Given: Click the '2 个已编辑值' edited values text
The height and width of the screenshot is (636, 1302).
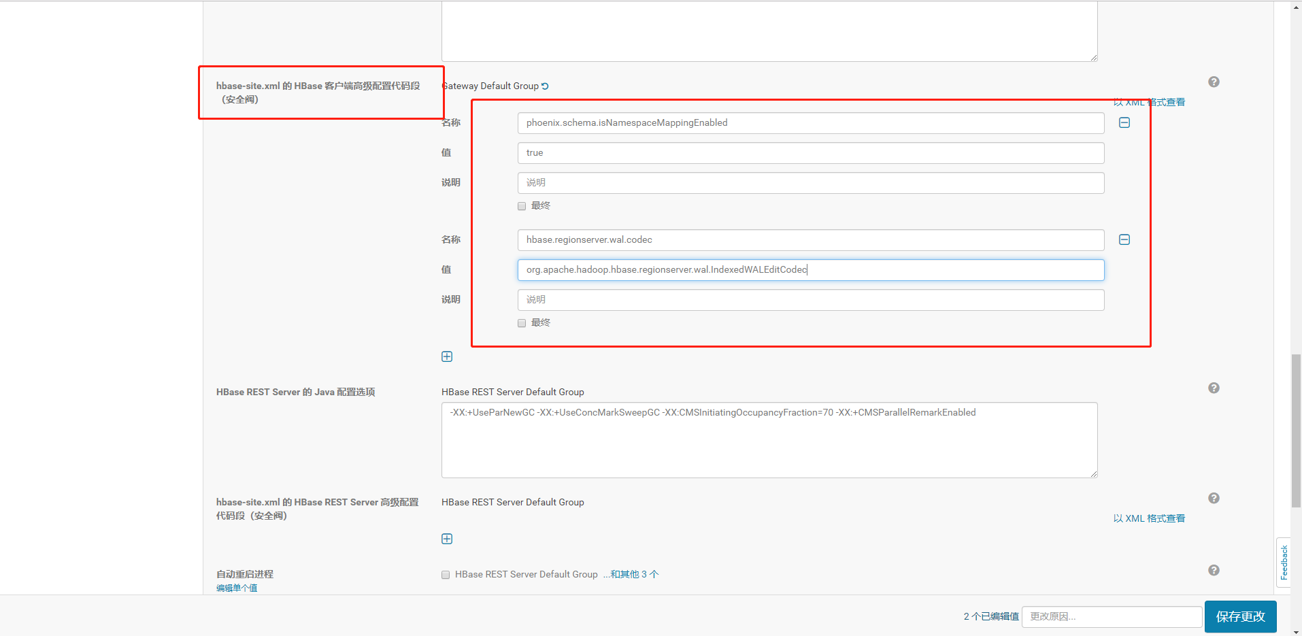Looking at the screenshot, I should click(x=990, y=616).
